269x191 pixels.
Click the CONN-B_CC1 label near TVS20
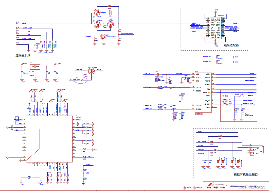coord(207,56)
